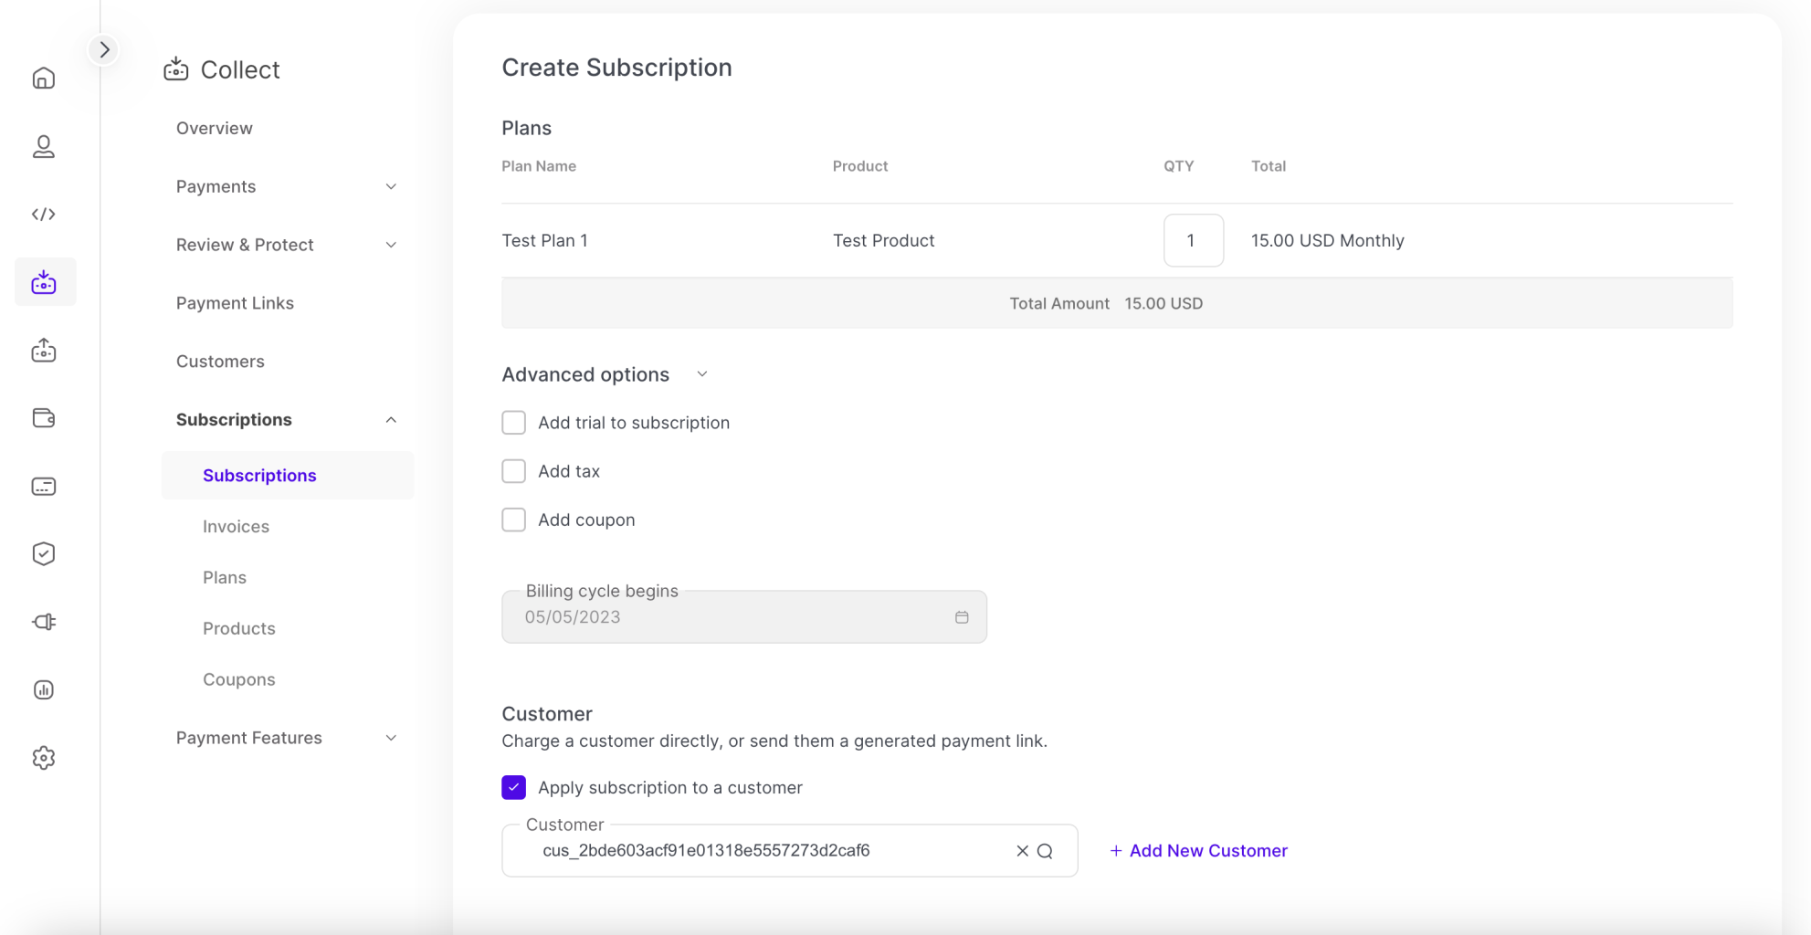Image resolution: width=1811 pixels, height=935 pixels.
Task: Check the Add tax option
Action: point(514,471)
